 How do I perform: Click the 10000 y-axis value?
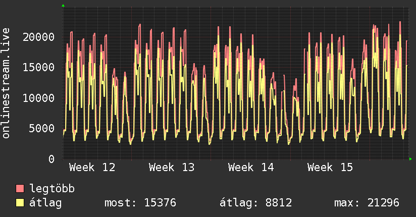tap(39, 98)
